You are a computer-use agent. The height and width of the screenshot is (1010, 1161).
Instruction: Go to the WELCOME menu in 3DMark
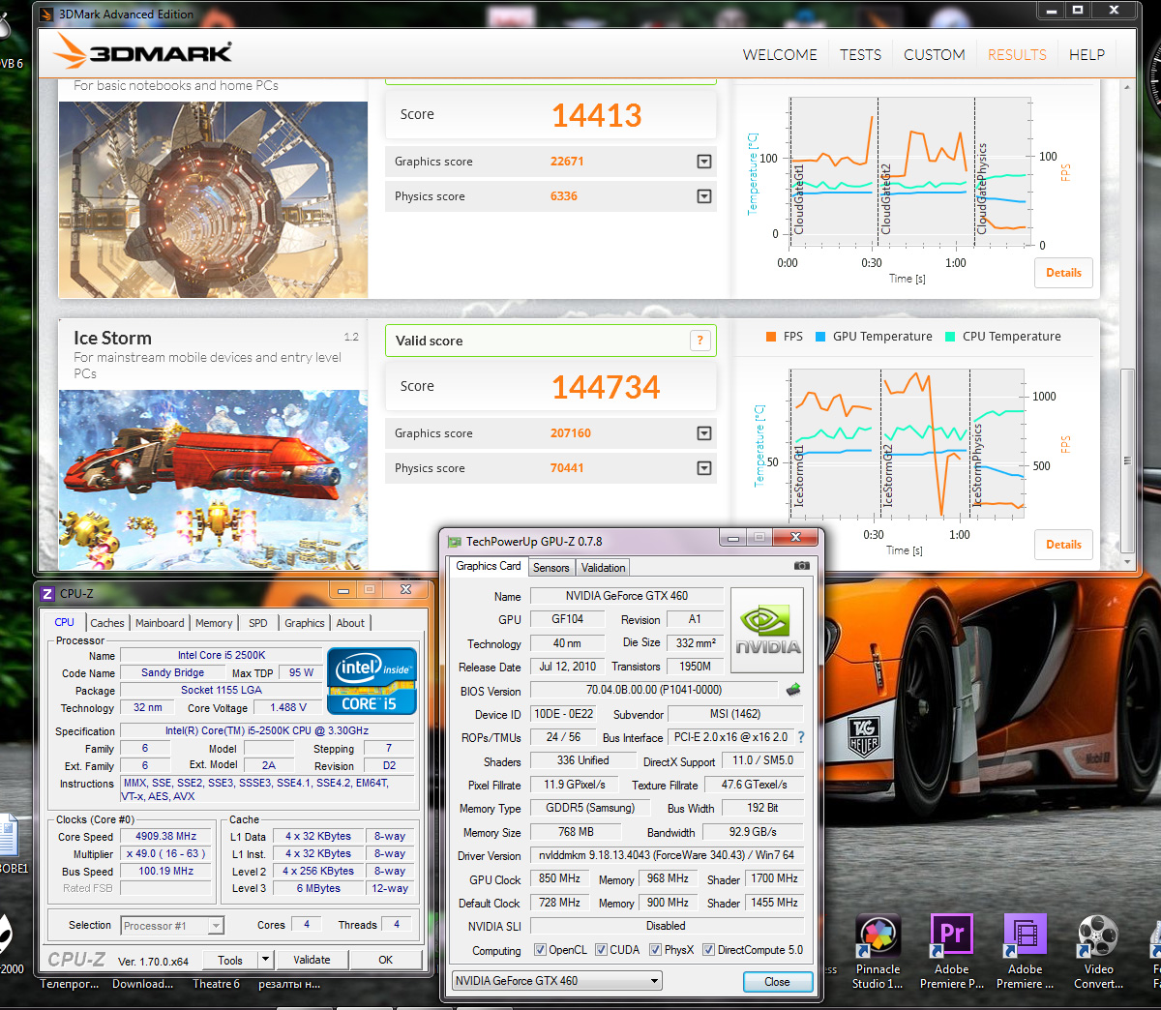point(780,55)
